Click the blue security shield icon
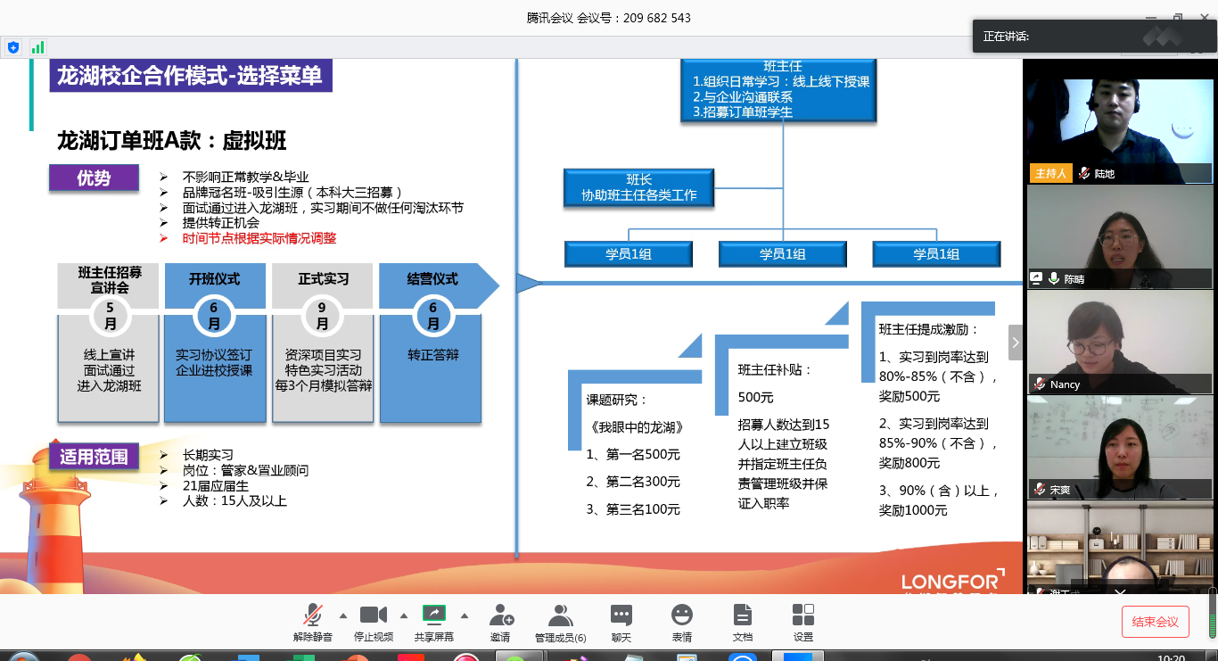Screen dimensions: 1218x661 (13, 47)
